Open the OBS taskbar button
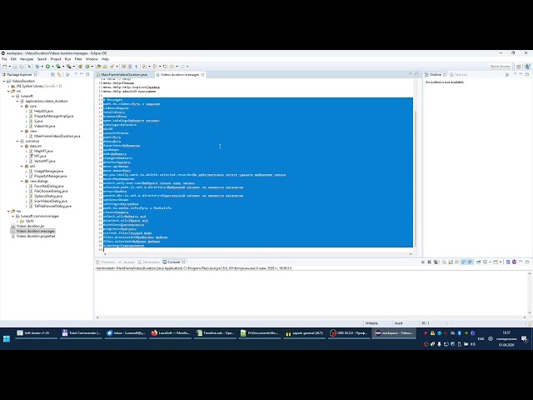Viewport: 533px width, 400px height. (x=348, y=333)
